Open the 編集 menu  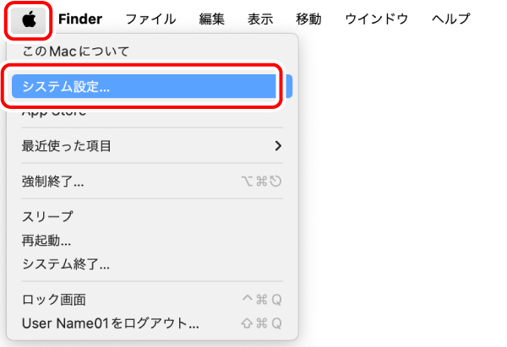(x=212, y=19)
